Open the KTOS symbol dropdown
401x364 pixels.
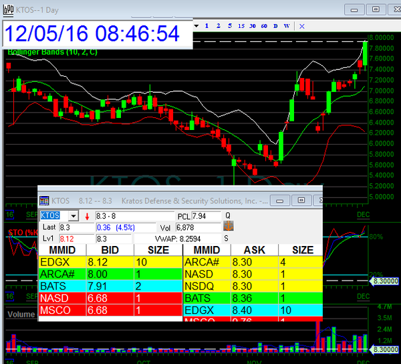tap(74, 216)
